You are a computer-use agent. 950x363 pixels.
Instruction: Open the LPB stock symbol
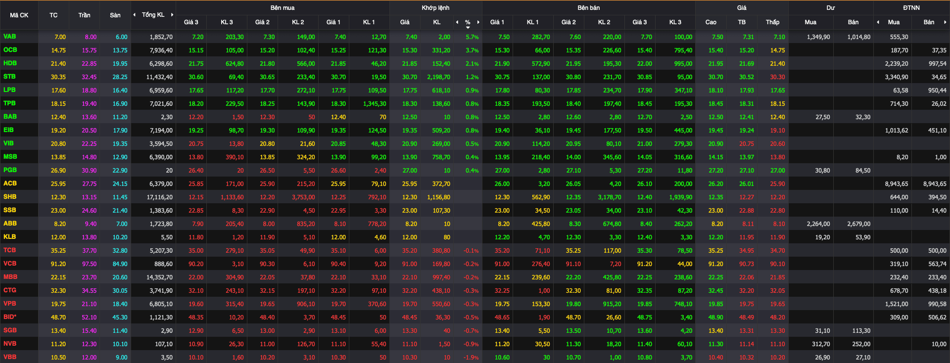point(9,90)
